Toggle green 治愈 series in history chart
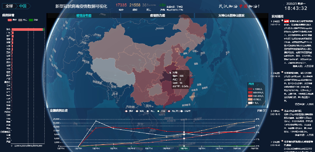Viewport: 315px width, 152px height. tap(161, 111)
